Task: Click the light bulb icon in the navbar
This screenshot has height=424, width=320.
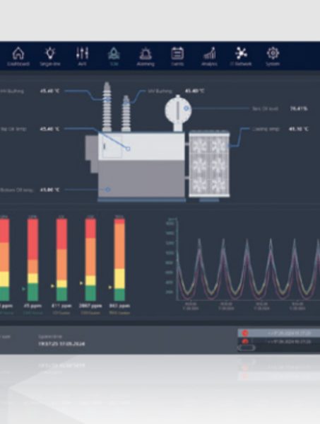Action: [50, 53]
